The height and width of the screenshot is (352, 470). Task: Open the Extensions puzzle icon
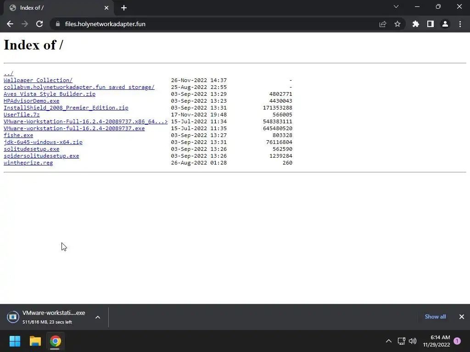tap(415, 24)
